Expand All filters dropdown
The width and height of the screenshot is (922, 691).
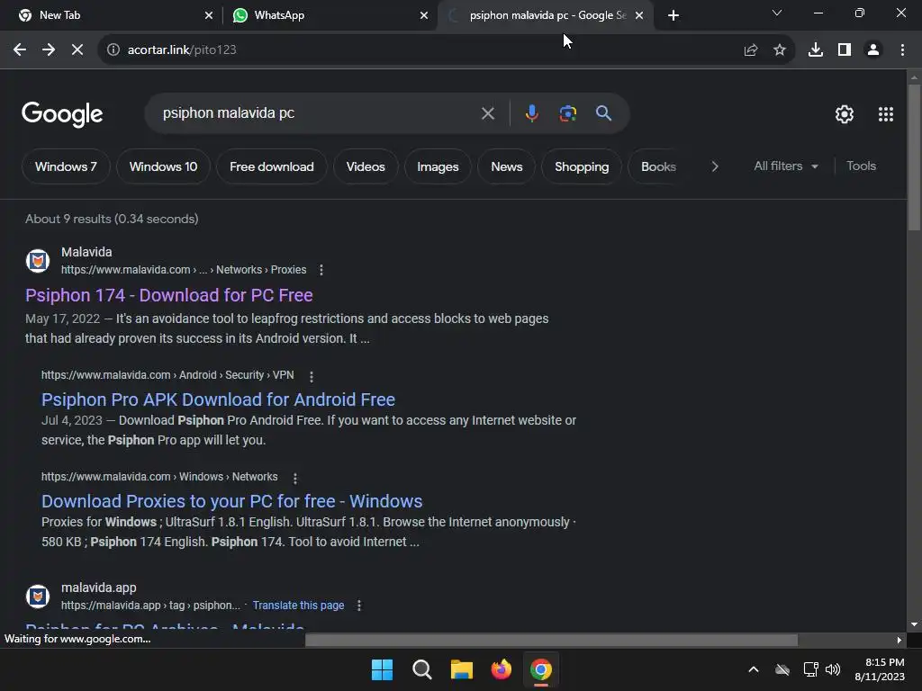pyautogui.click(x=786, y=166)
